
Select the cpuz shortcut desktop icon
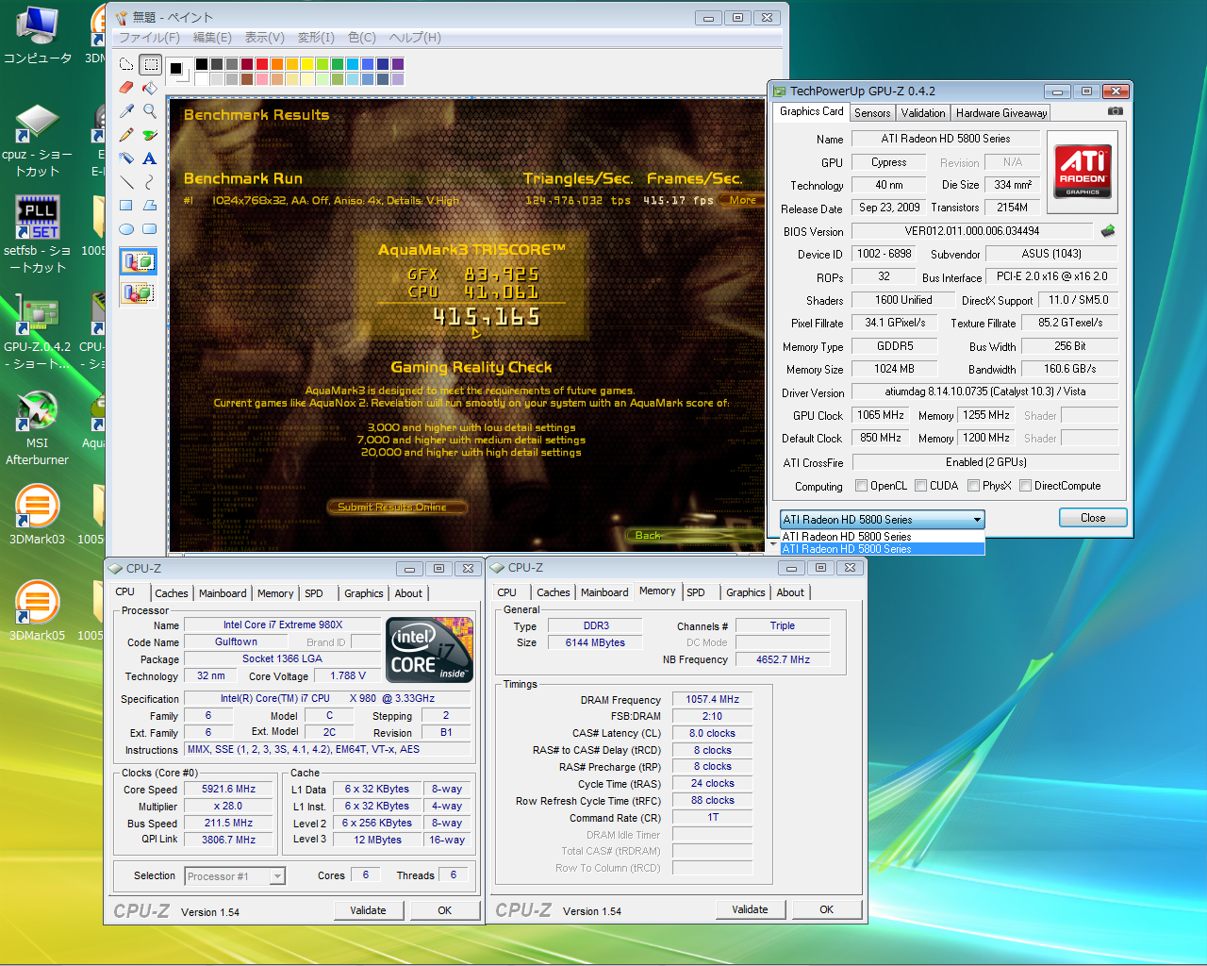tap(38, 142)
